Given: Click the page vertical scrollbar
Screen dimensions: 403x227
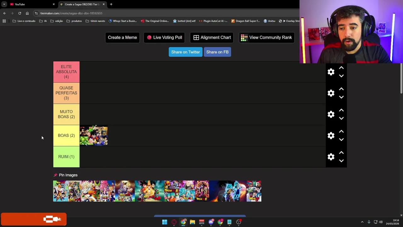Looking at the screenshot, I should pos(401,79).
